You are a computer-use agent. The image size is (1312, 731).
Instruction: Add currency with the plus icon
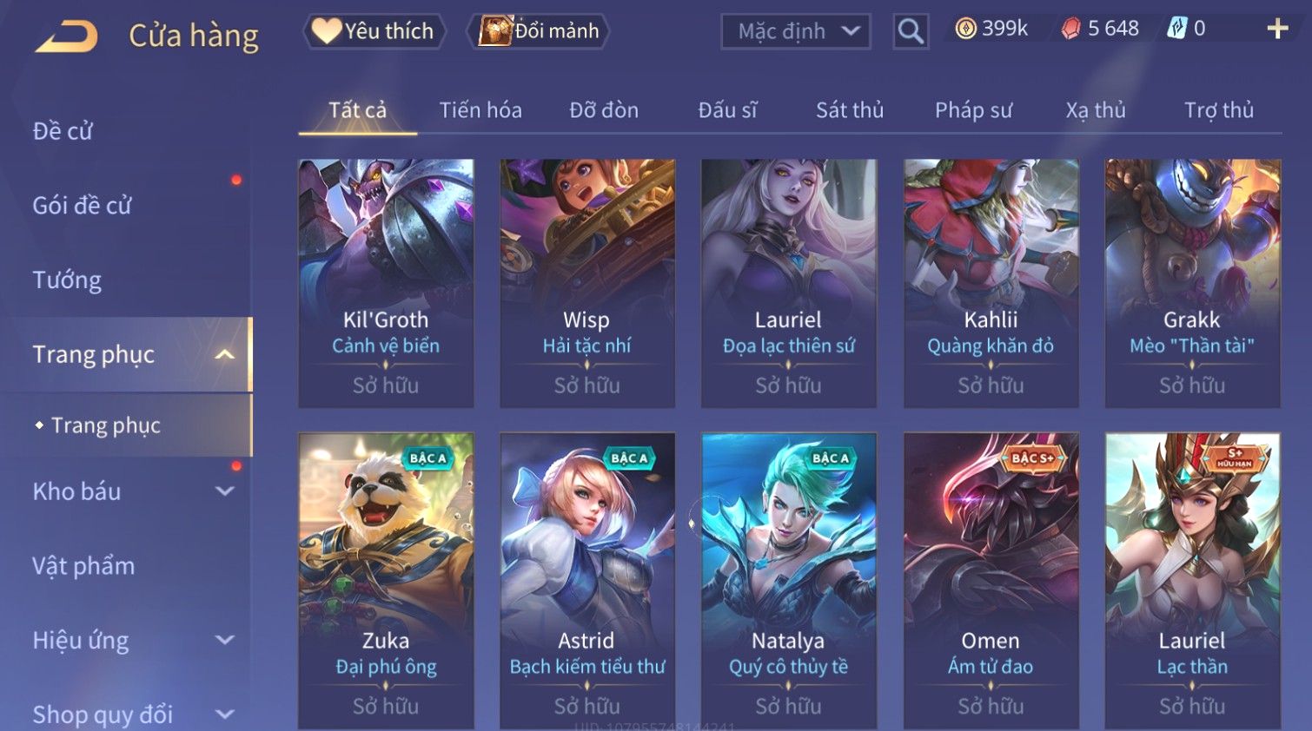[x=1277, y=29]
